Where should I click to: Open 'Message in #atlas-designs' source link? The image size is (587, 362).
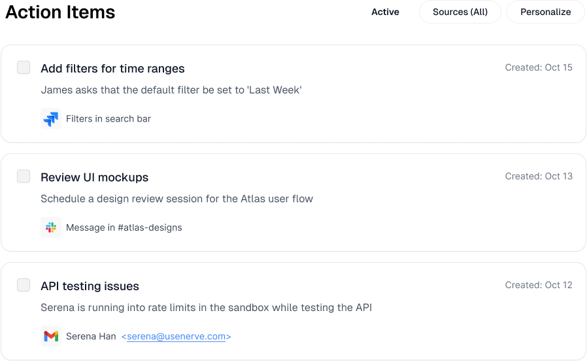[124, 227]
